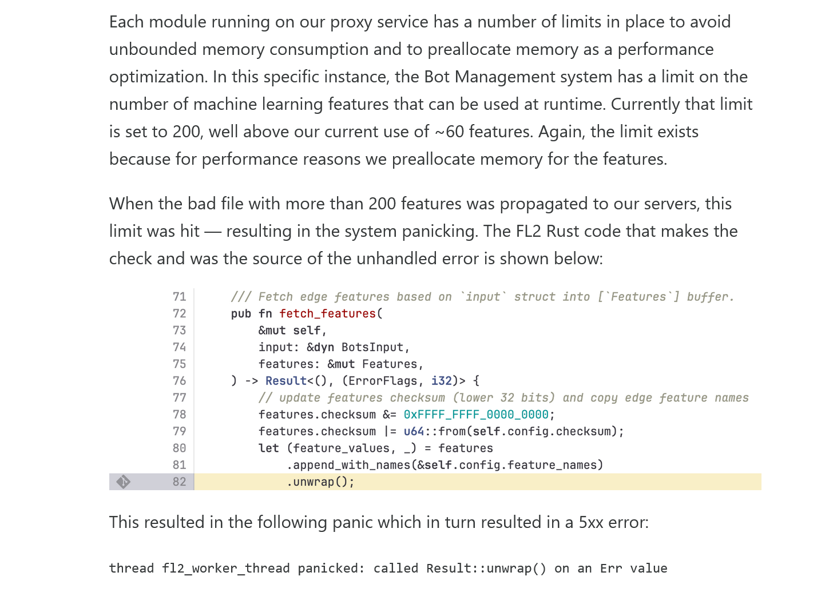833x596 pixels.
Task: Click the doc comment on line 71
Action: point(482,297)
